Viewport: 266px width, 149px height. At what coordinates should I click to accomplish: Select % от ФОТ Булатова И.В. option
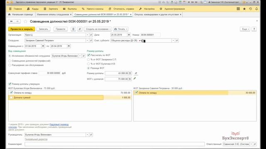(89, 64)
